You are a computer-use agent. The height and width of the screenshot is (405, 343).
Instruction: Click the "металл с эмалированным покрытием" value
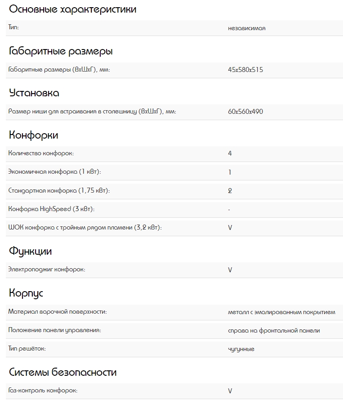click(281, 312)
